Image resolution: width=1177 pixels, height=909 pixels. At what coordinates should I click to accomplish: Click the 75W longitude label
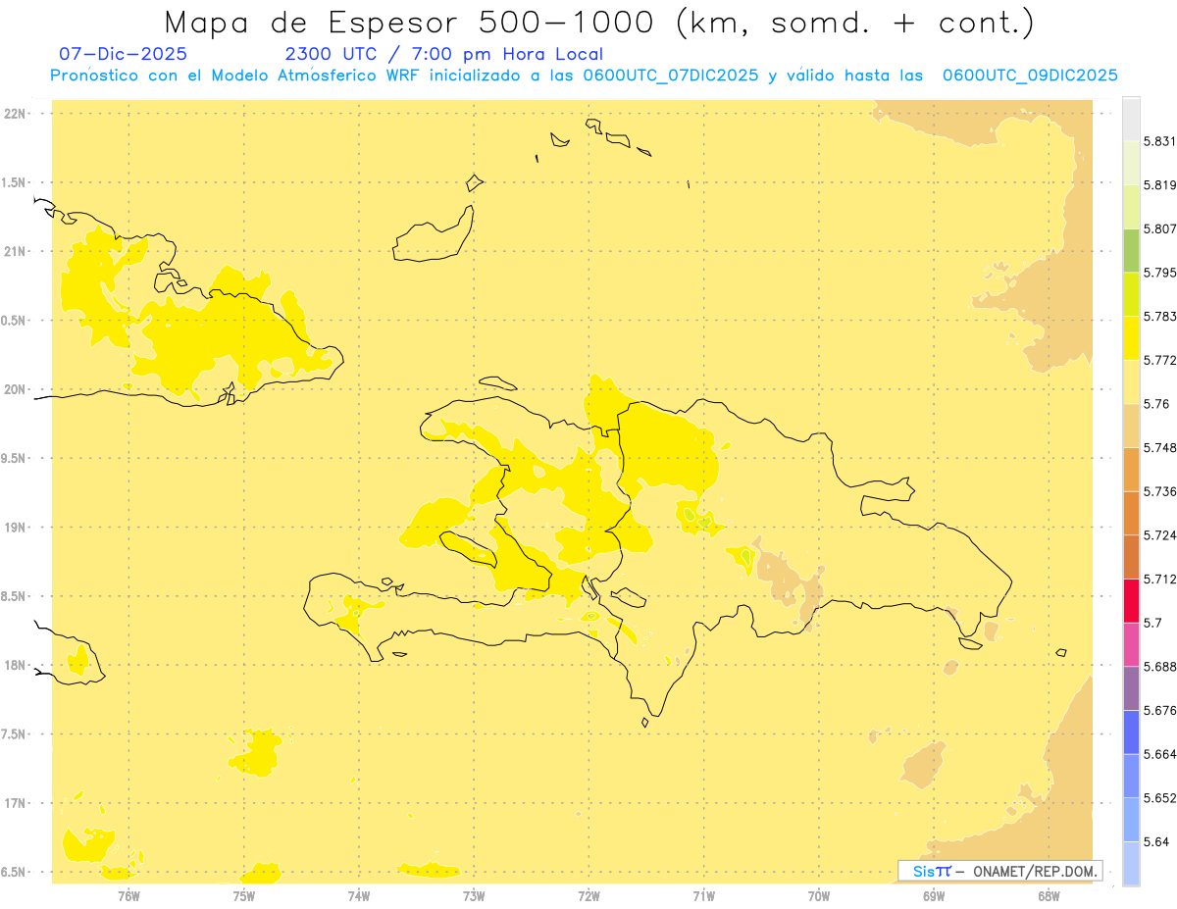(x=244, y=895)
